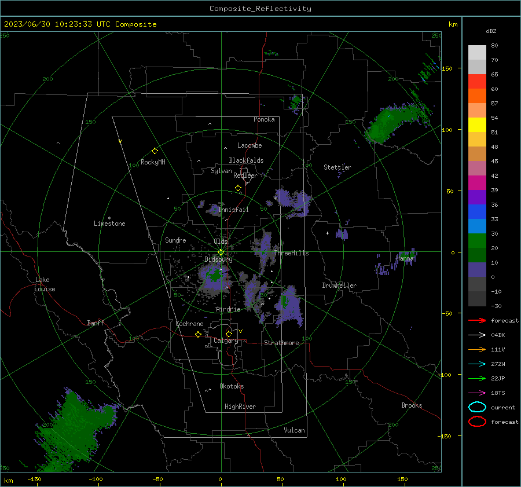The width and height of the screenshot is (521, 487).
Task: Click the Vulcan label
Action: point(294,430)
